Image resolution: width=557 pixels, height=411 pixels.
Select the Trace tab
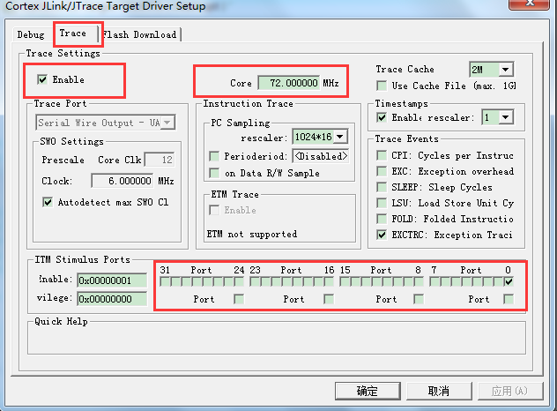[73, 34]
